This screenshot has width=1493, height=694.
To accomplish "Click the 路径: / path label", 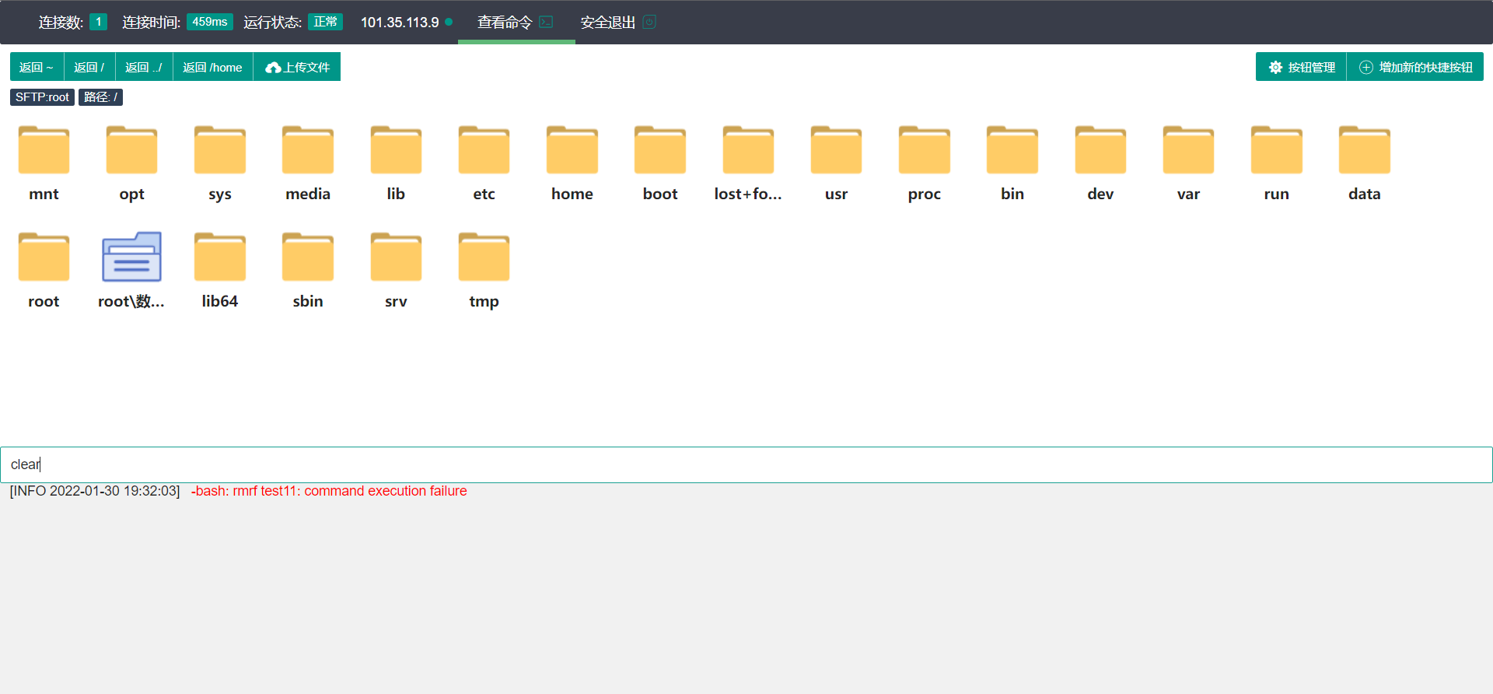I will tap(100, 97).
